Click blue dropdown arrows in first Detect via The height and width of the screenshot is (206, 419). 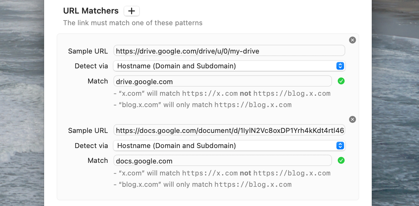click(x=340, y=66)
